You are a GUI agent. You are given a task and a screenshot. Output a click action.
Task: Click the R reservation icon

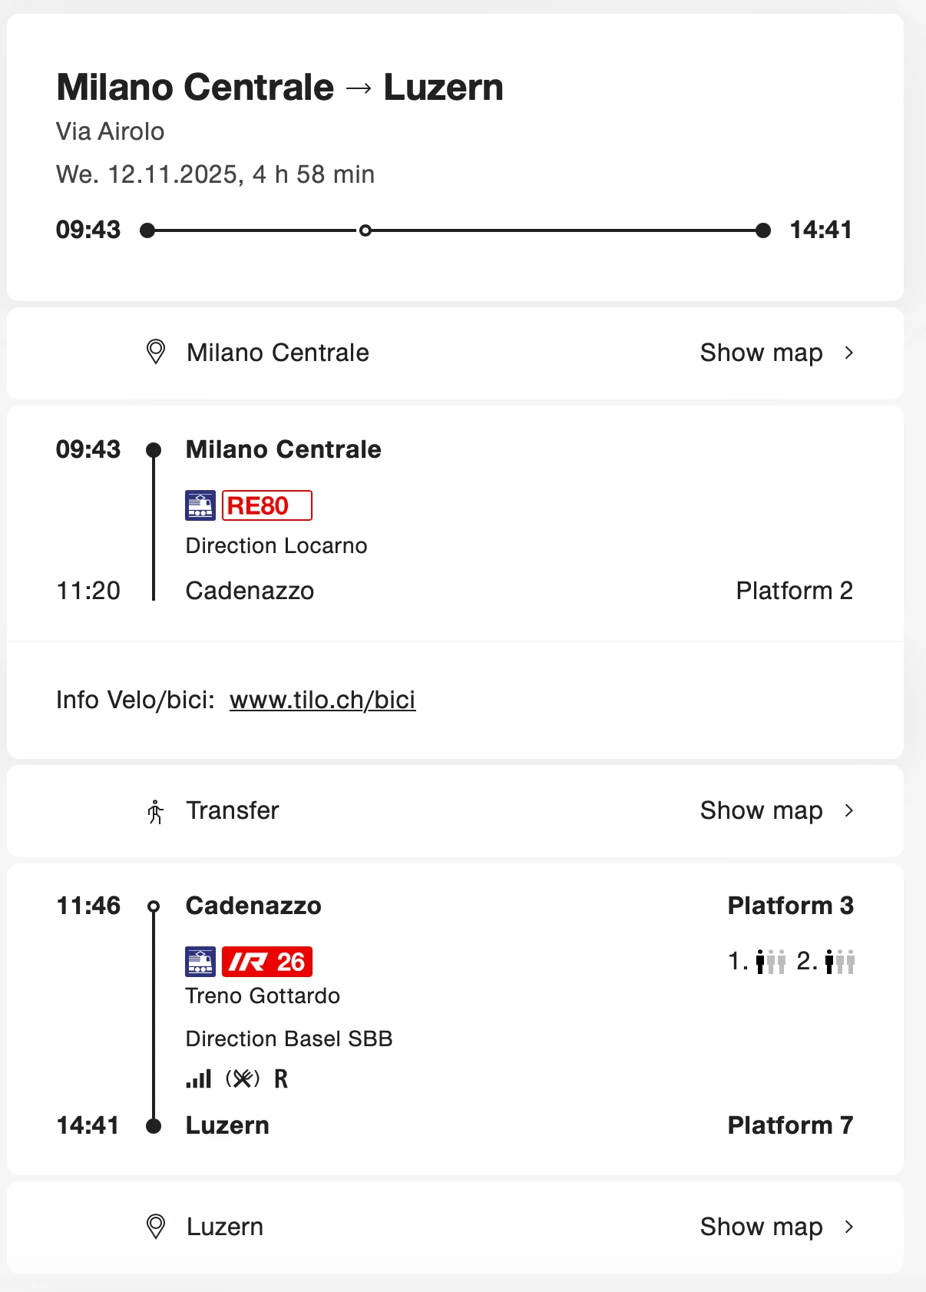pyautogui.click(x=281, y=1079)
